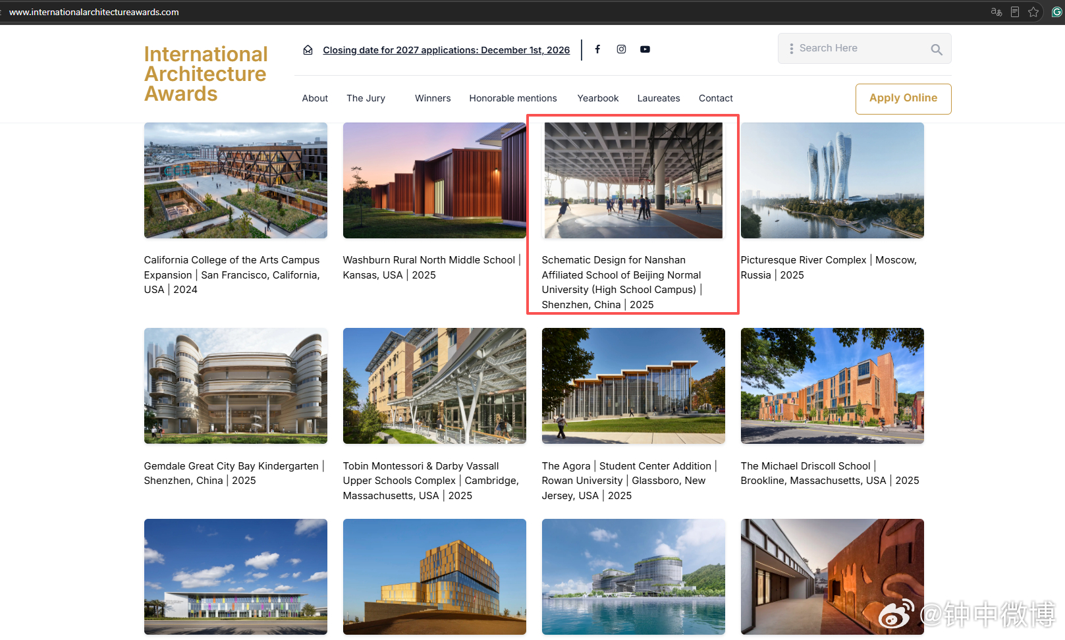Click the yellow stacked building thumbnail
Screen dimensions: 1065x640
pos(435,577)
